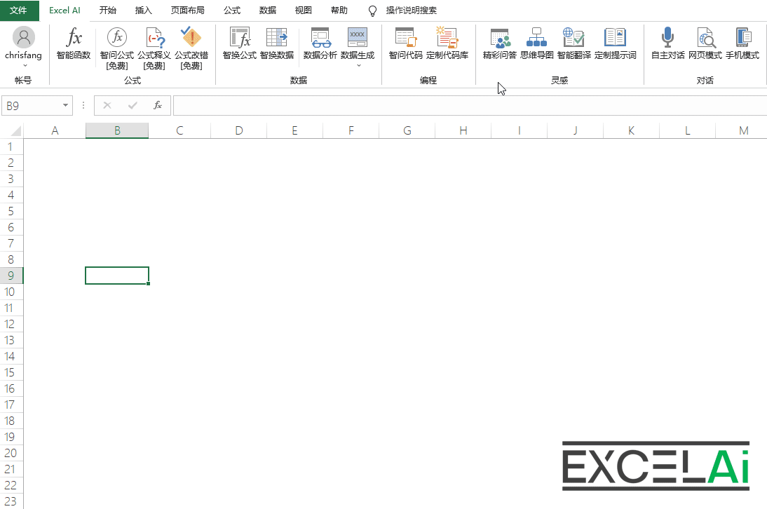Open the chrisfang account menu

[x=23, y=48]
